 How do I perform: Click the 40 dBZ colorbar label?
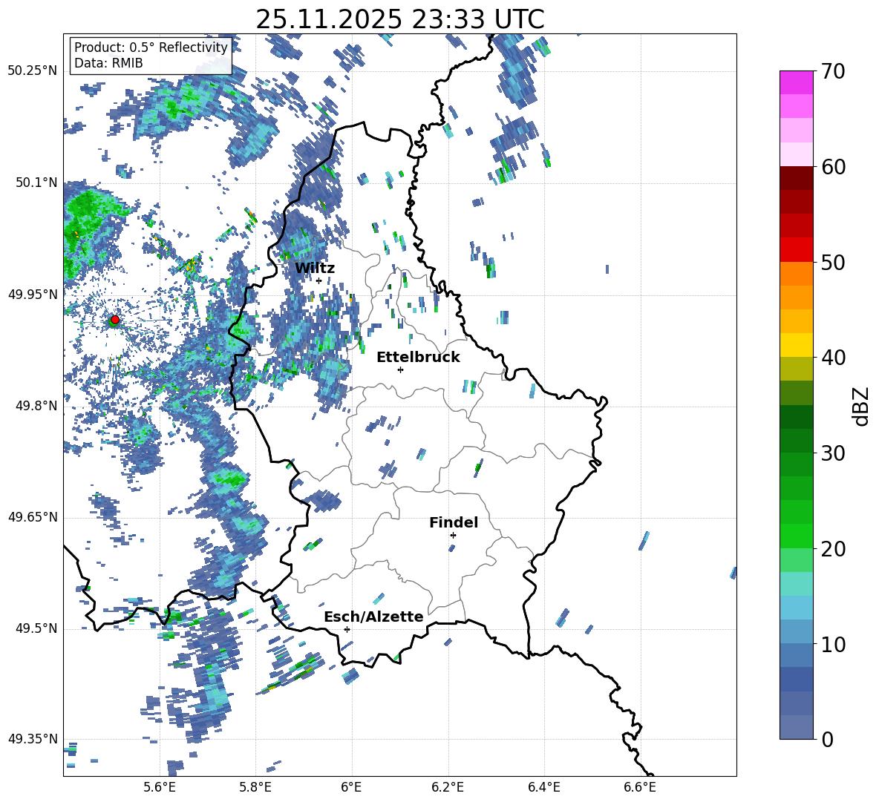click(x=833, y=358)
